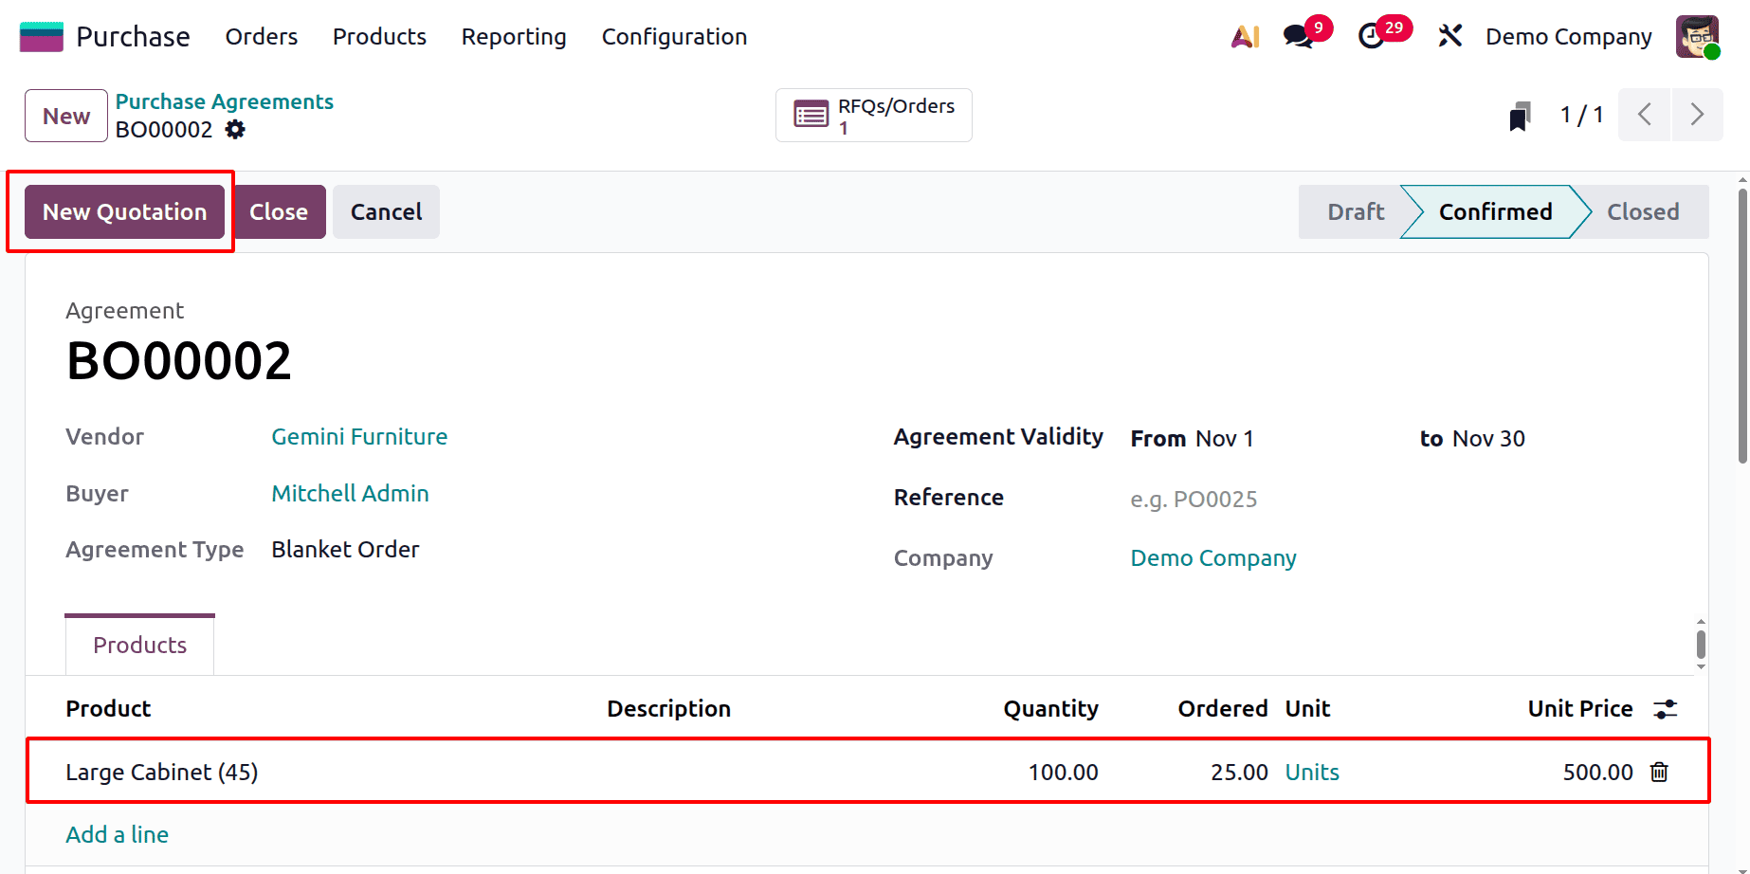This screenshot has width=1750, height=874.
Task: Open conversations from the chat bubble icon
Action: pyautogui.click(x=1295, y=36)
